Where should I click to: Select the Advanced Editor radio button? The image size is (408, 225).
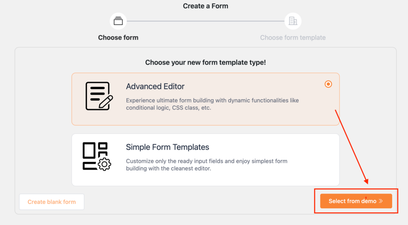[x=328, y=84]
